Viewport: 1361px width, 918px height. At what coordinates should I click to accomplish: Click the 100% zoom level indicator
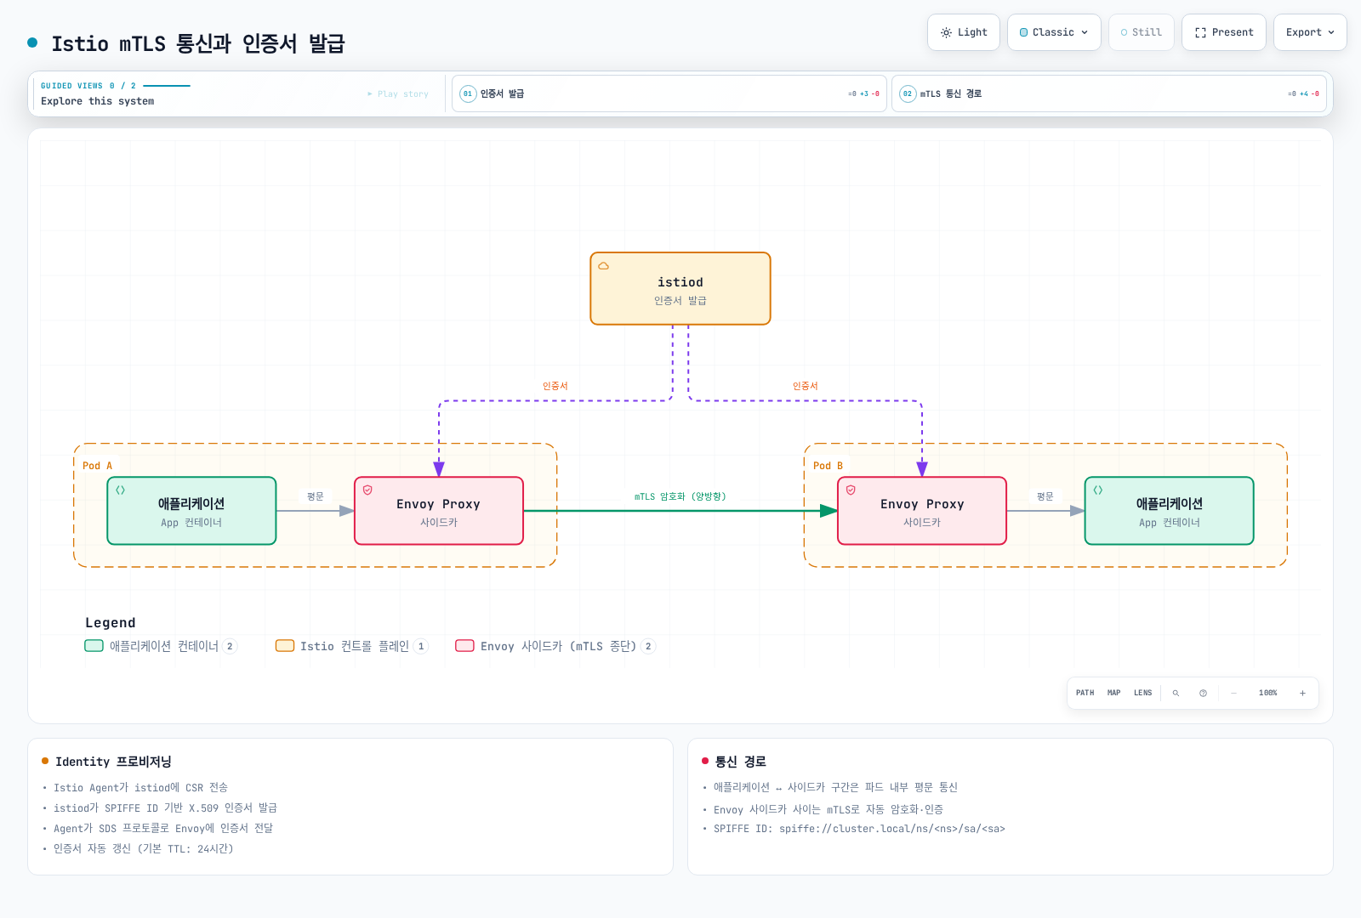tap(1268, 693)
